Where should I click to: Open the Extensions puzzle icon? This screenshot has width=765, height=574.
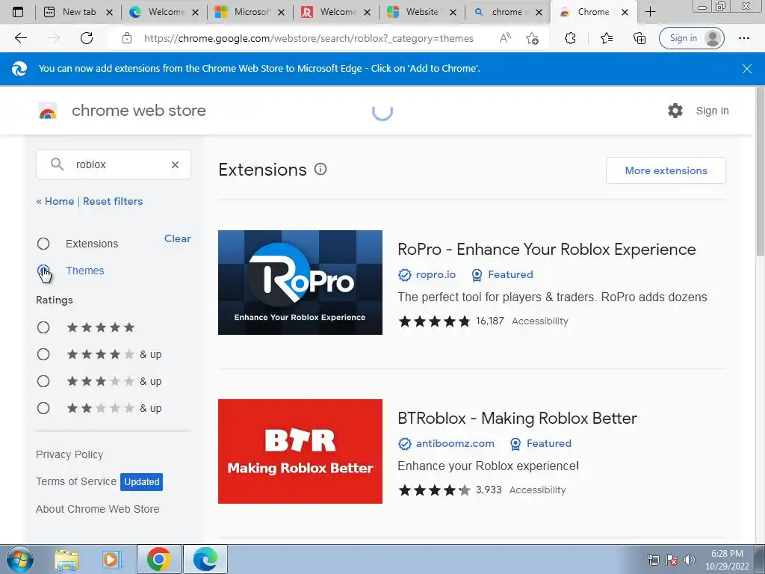[570, 38]
